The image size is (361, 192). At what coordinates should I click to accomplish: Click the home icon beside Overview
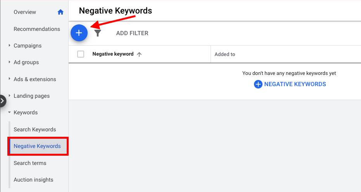click(x=60, y=12)
